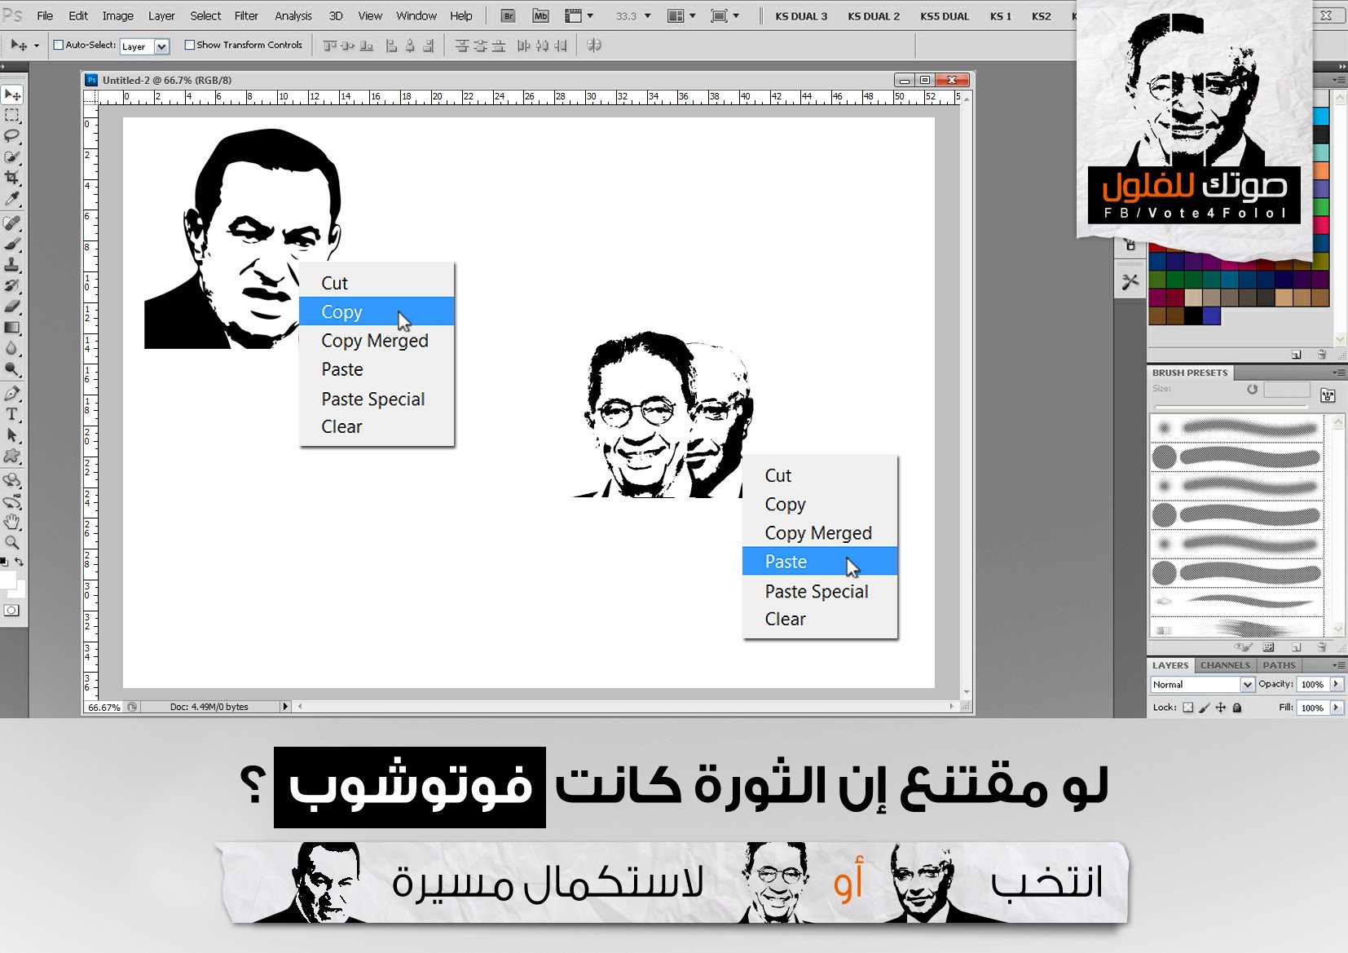Click the default colors mini icon
Image resolution: width=1348 pixels, height=953 pixels.
tap(4, 562)
